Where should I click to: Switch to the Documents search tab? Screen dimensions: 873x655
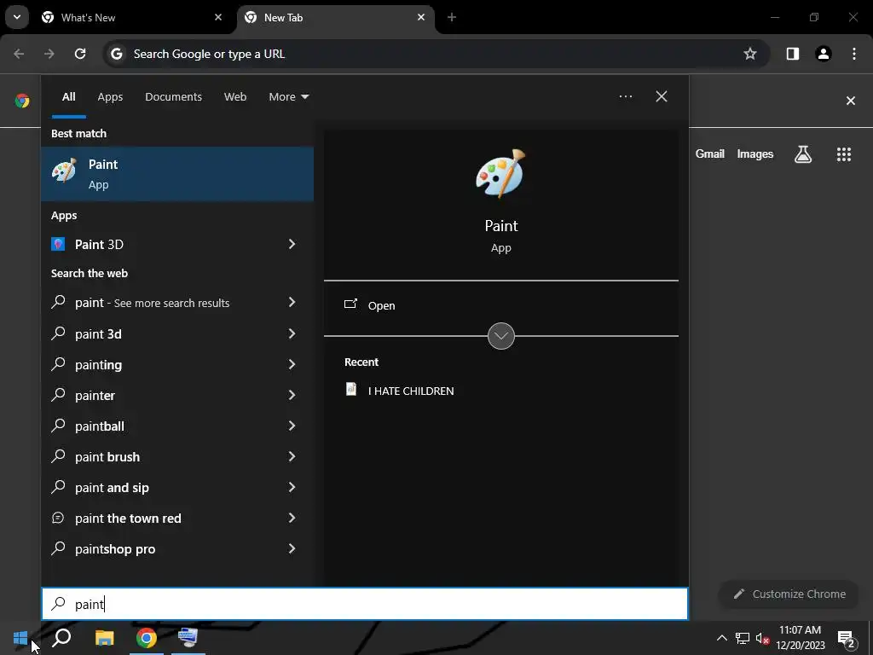click(173, 97)
